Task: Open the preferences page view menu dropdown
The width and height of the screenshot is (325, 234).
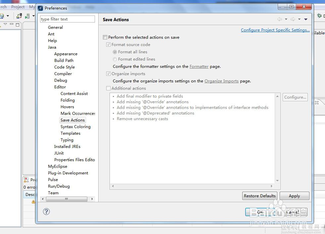Action: pos(306,19)
